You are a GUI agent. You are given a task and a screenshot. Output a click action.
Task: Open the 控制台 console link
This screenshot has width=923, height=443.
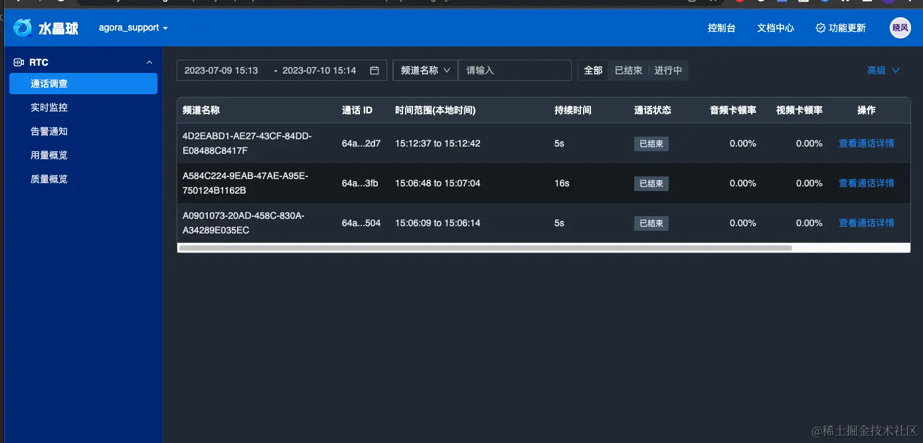(721, 28)
